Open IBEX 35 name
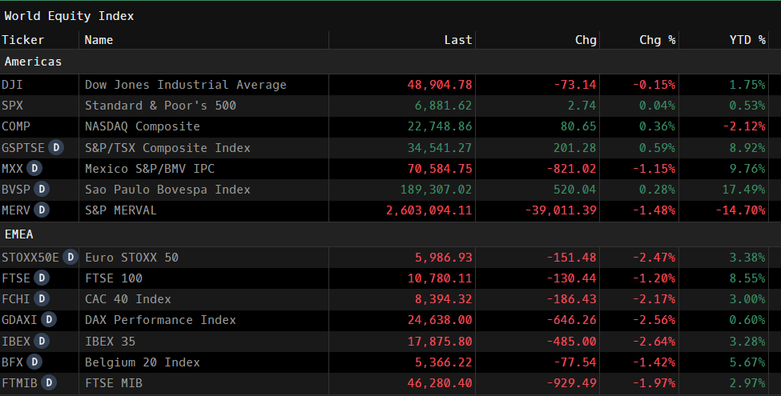Viewport: 781px width, 396px height. (110, 342)
